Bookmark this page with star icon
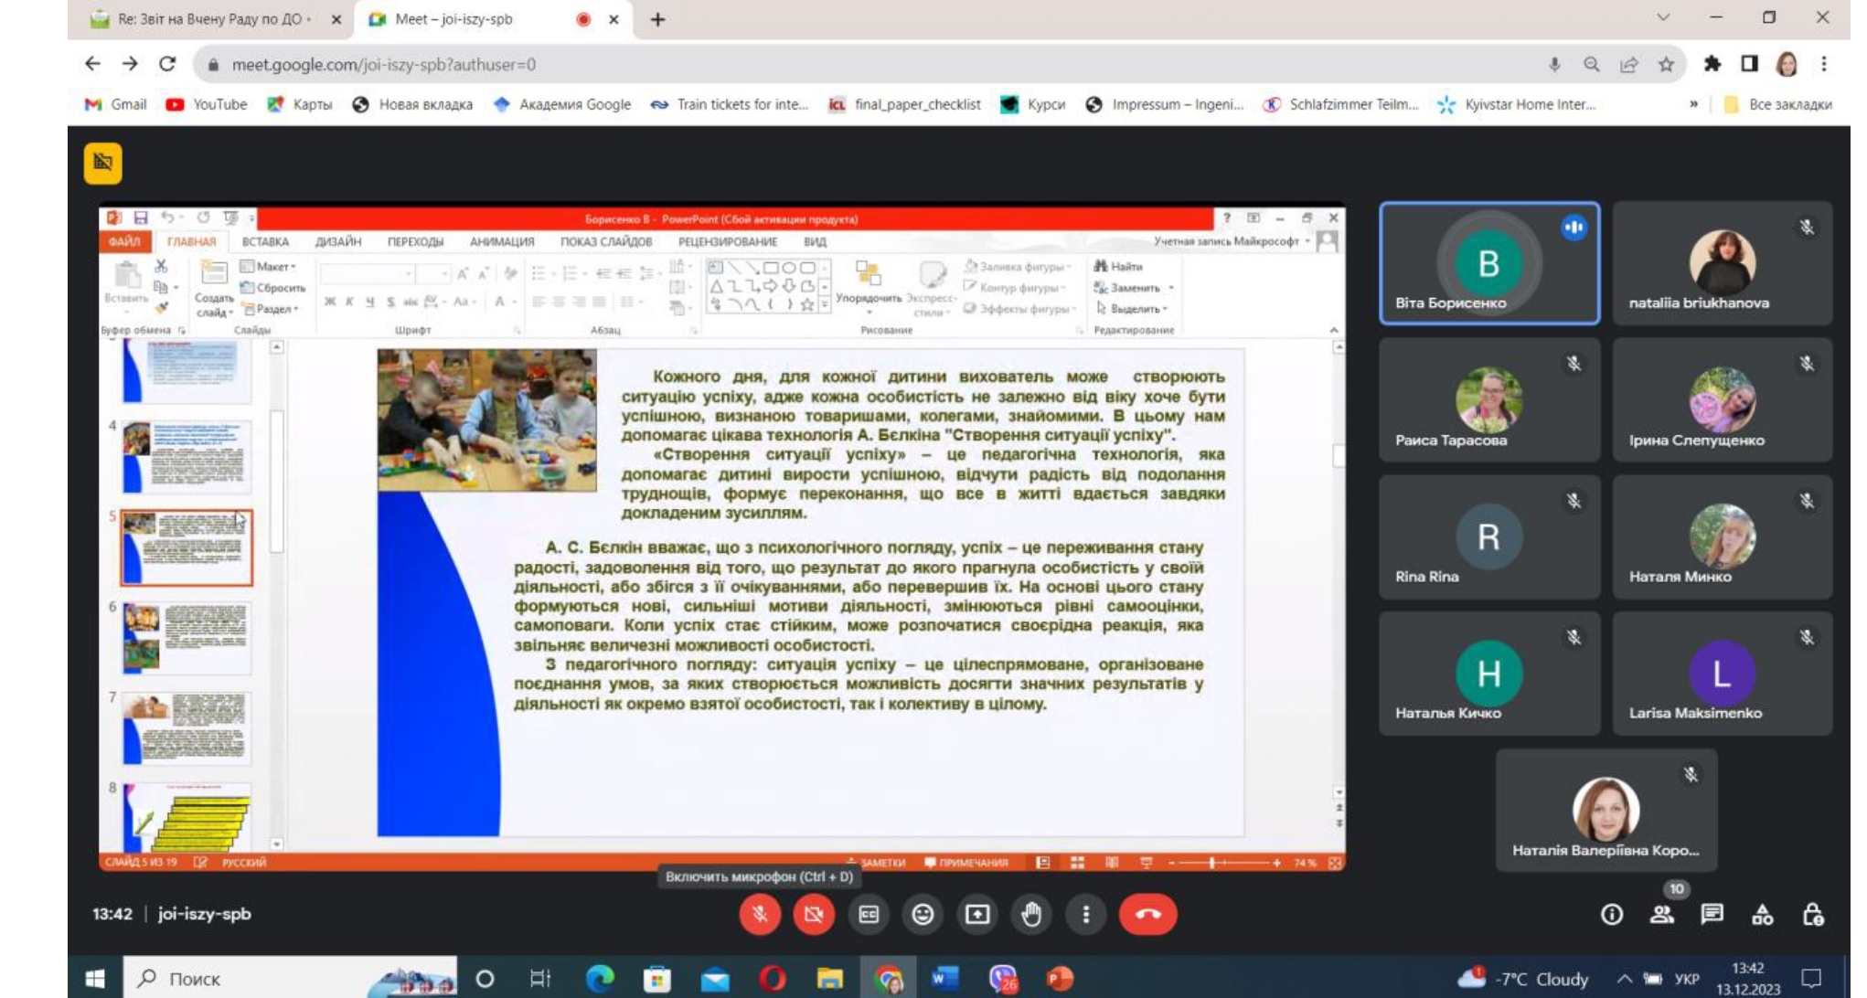This screenshot has width=1867, height=998. tap(1666, 64)
